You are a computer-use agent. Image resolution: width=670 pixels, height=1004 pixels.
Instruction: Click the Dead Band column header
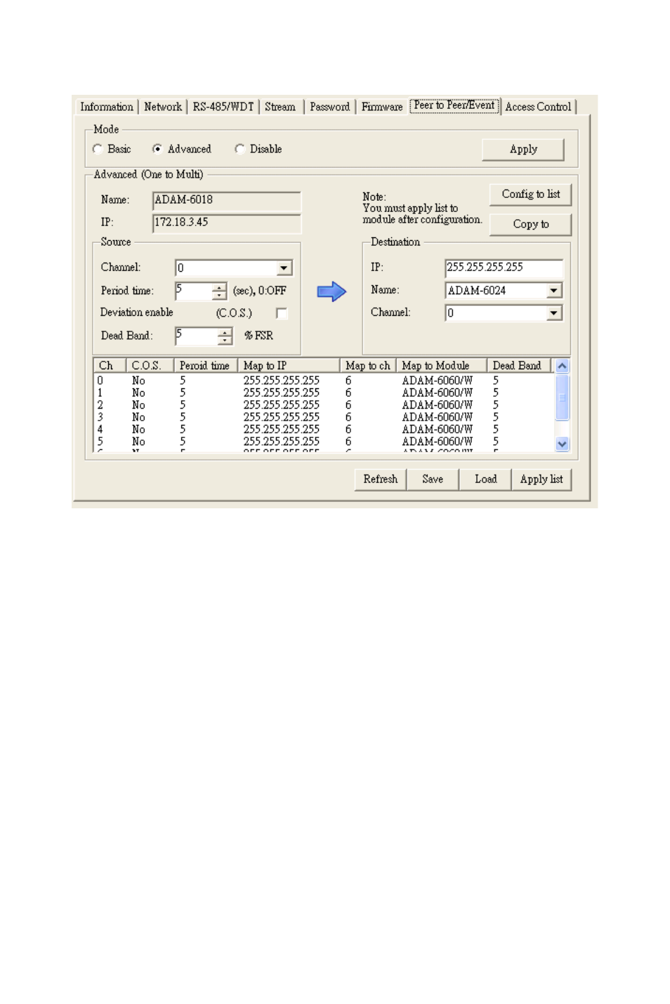click(x=519, y=366)
